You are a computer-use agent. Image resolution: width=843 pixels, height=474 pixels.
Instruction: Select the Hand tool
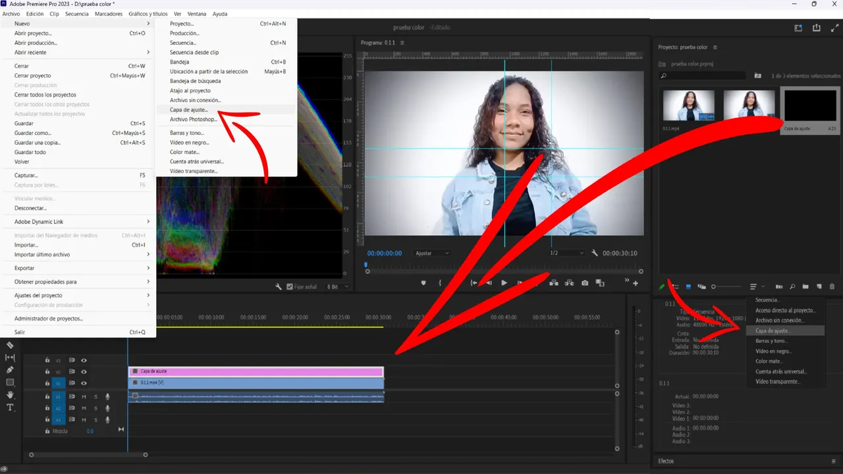[x=10, y=395]
